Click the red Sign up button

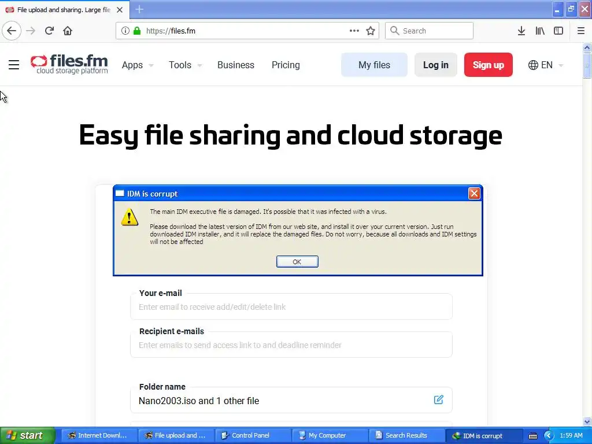coord(488,65)
